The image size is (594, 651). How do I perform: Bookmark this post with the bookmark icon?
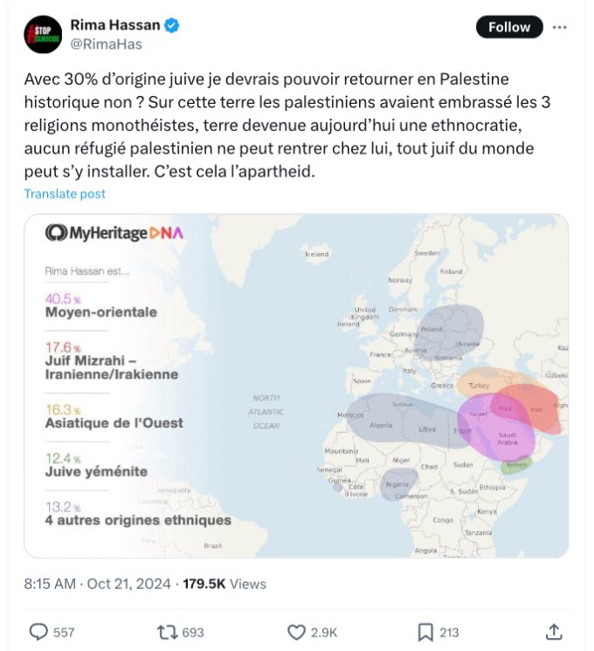point(425,632)
